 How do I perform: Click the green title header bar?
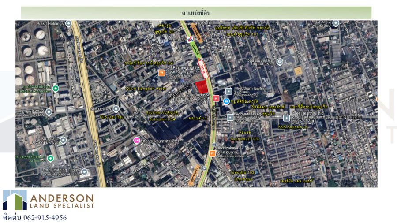point(196,13)
